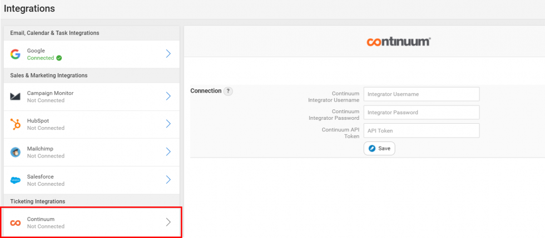The image size is (545, 238).
Task: Select the Salesforce integration entry
Action: click(92, 180)
